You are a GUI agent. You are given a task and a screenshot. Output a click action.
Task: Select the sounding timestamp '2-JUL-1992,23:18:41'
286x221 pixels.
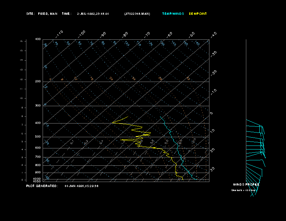click(x=93, y=14)
